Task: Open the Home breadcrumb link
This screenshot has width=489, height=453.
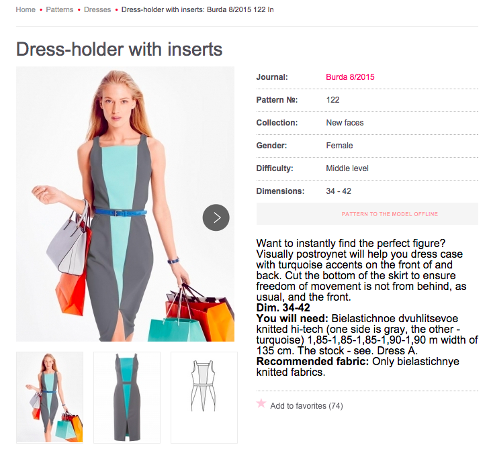Action: (26, 9)
